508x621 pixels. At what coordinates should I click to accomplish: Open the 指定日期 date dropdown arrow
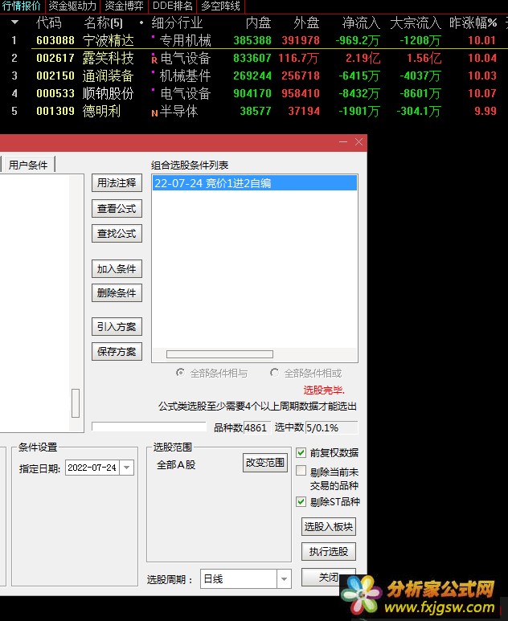click(x=127, y=468)
